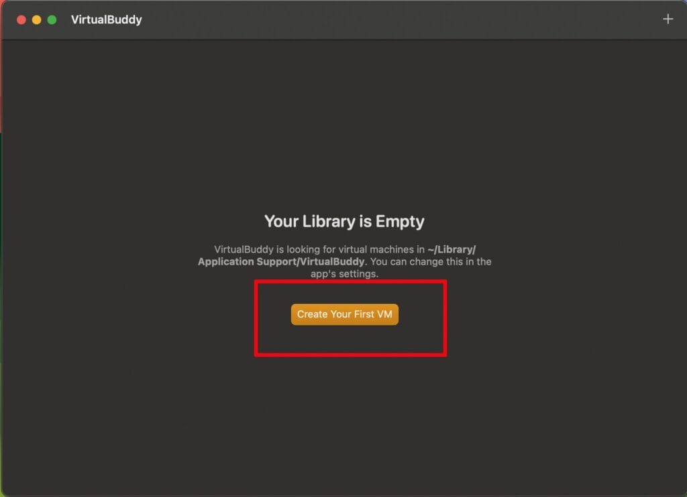
Task: Click the empty title bar area beside VirtualBuddy
Action: [x=394, y=19]
